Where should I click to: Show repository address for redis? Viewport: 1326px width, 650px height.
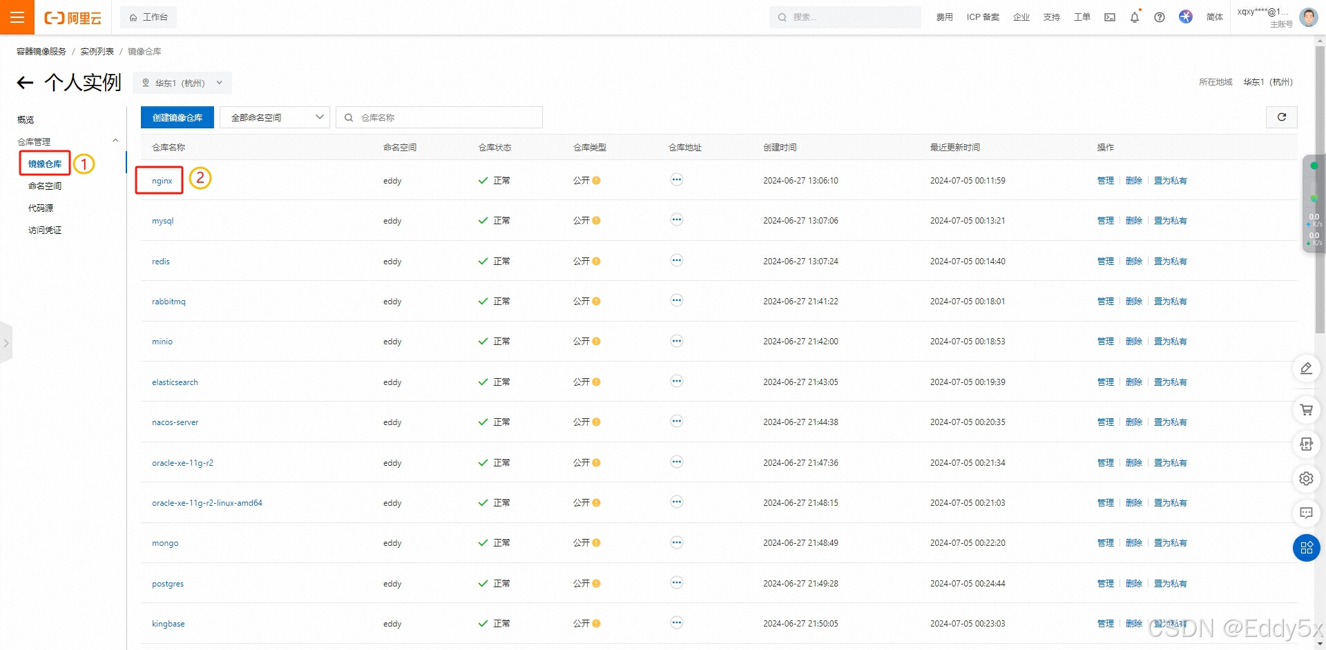click(x=677, y=260)
